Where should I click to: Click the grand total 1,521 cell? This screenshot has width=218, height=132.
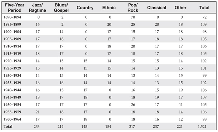coord(202,126)
